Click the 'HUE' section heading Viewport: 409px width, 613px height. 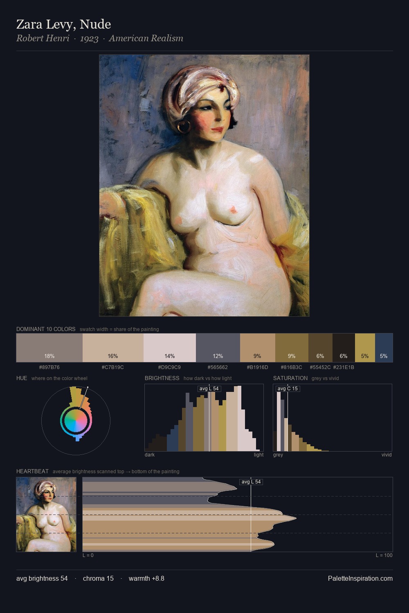tap(22, 378)
